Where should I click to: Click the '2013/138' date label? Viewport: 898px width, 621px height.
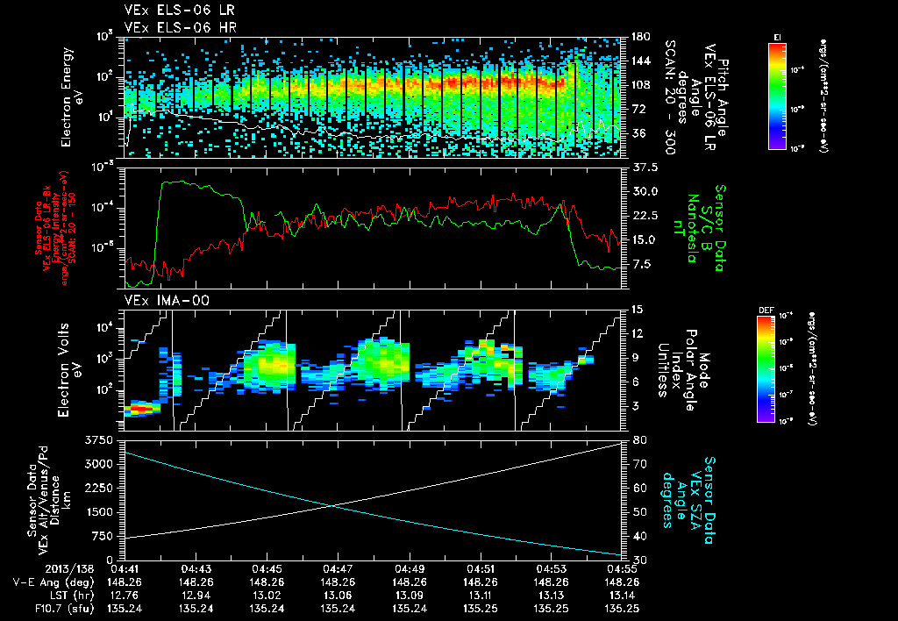68,569
